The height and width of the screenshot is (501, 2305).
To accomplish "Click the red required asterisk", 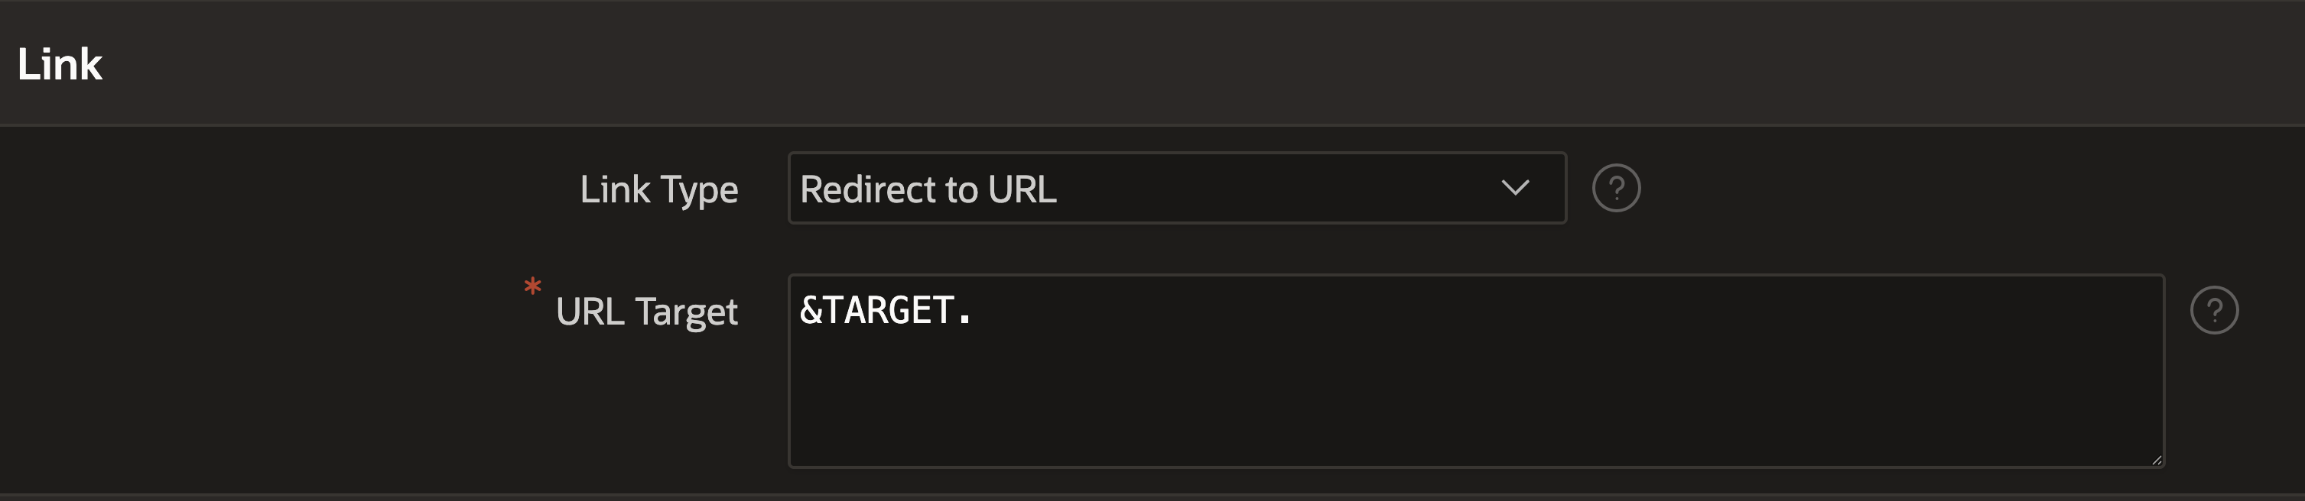I will [x=532, y=288].
